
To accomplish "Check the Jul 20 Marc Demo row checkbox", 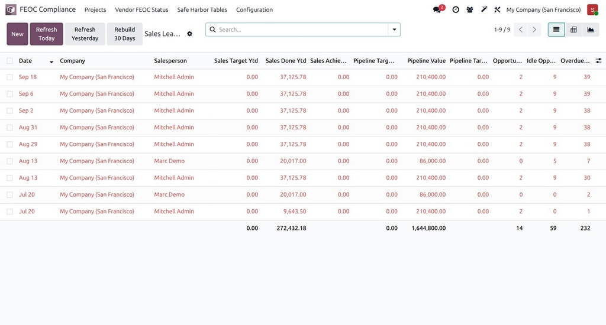I will (9, 194).
